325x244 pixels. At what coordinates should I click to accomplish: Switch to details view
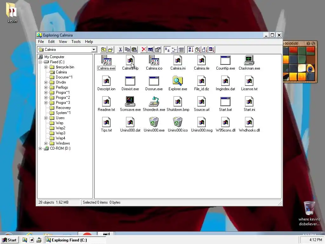point(181,50)
